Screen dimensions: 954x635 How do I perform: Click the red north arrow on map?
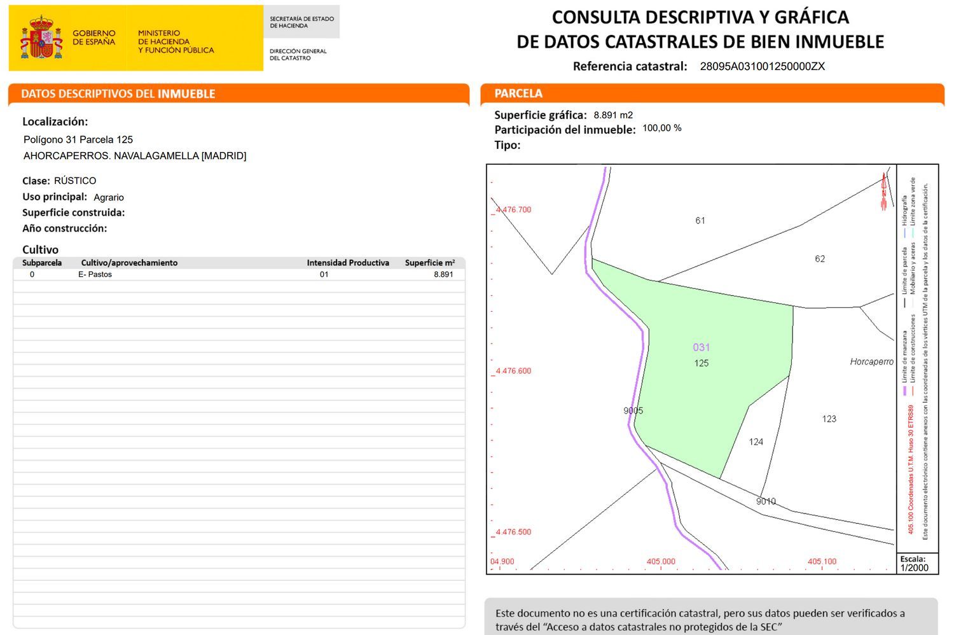click(x=883, y=190)
